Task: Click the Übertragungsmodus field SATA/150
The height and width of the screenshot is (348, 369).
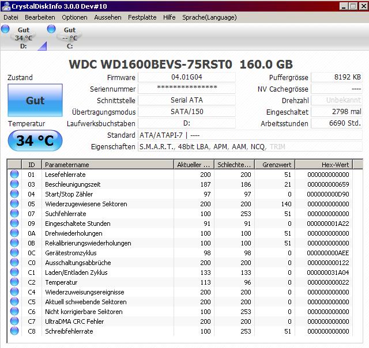Action: click(x=187, y=112)
